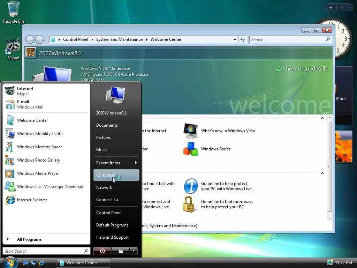Click the scrollbar down arrow in Welcome Center

[330, 218]
